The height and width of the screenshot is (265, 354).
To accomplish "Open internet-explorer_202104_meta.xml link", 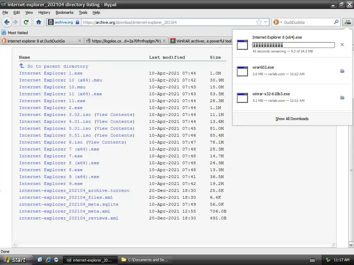I will (65, 211).
